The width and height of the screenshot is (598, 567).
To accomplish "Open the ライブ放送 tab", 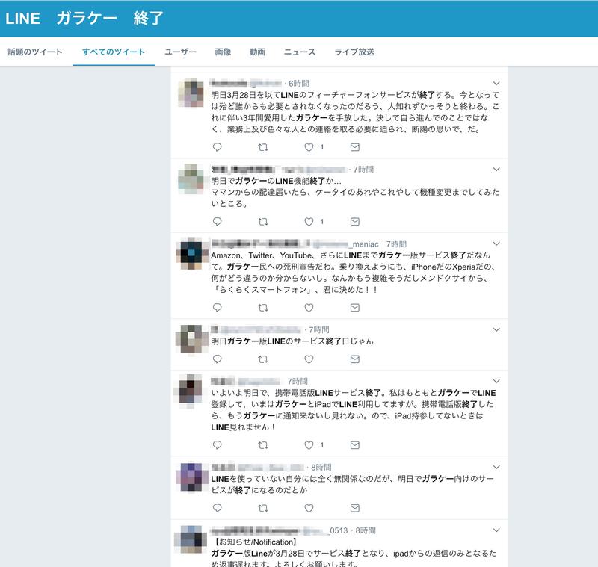I will (x=354, y=52).
